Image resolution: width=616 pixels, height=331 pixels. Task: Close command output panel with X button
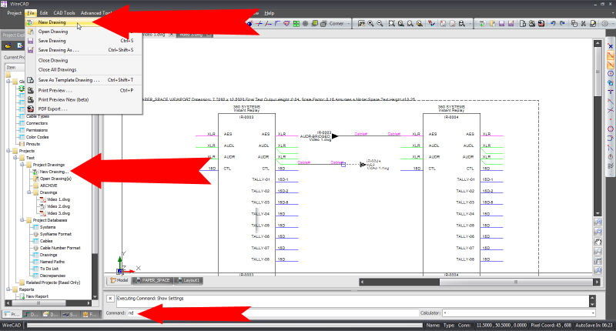click(110, 299)
